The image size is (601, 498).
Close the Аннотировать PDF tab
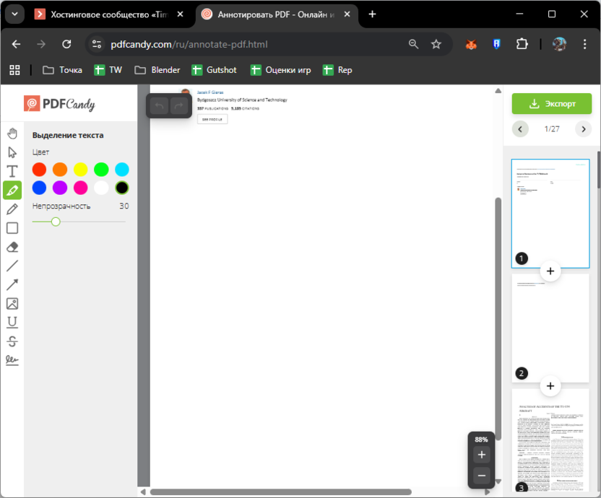click(347, 14)
